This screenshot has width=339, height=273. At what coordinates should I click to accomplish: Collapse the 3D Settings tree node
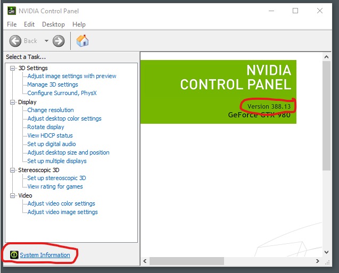click(x=13, y=68)
